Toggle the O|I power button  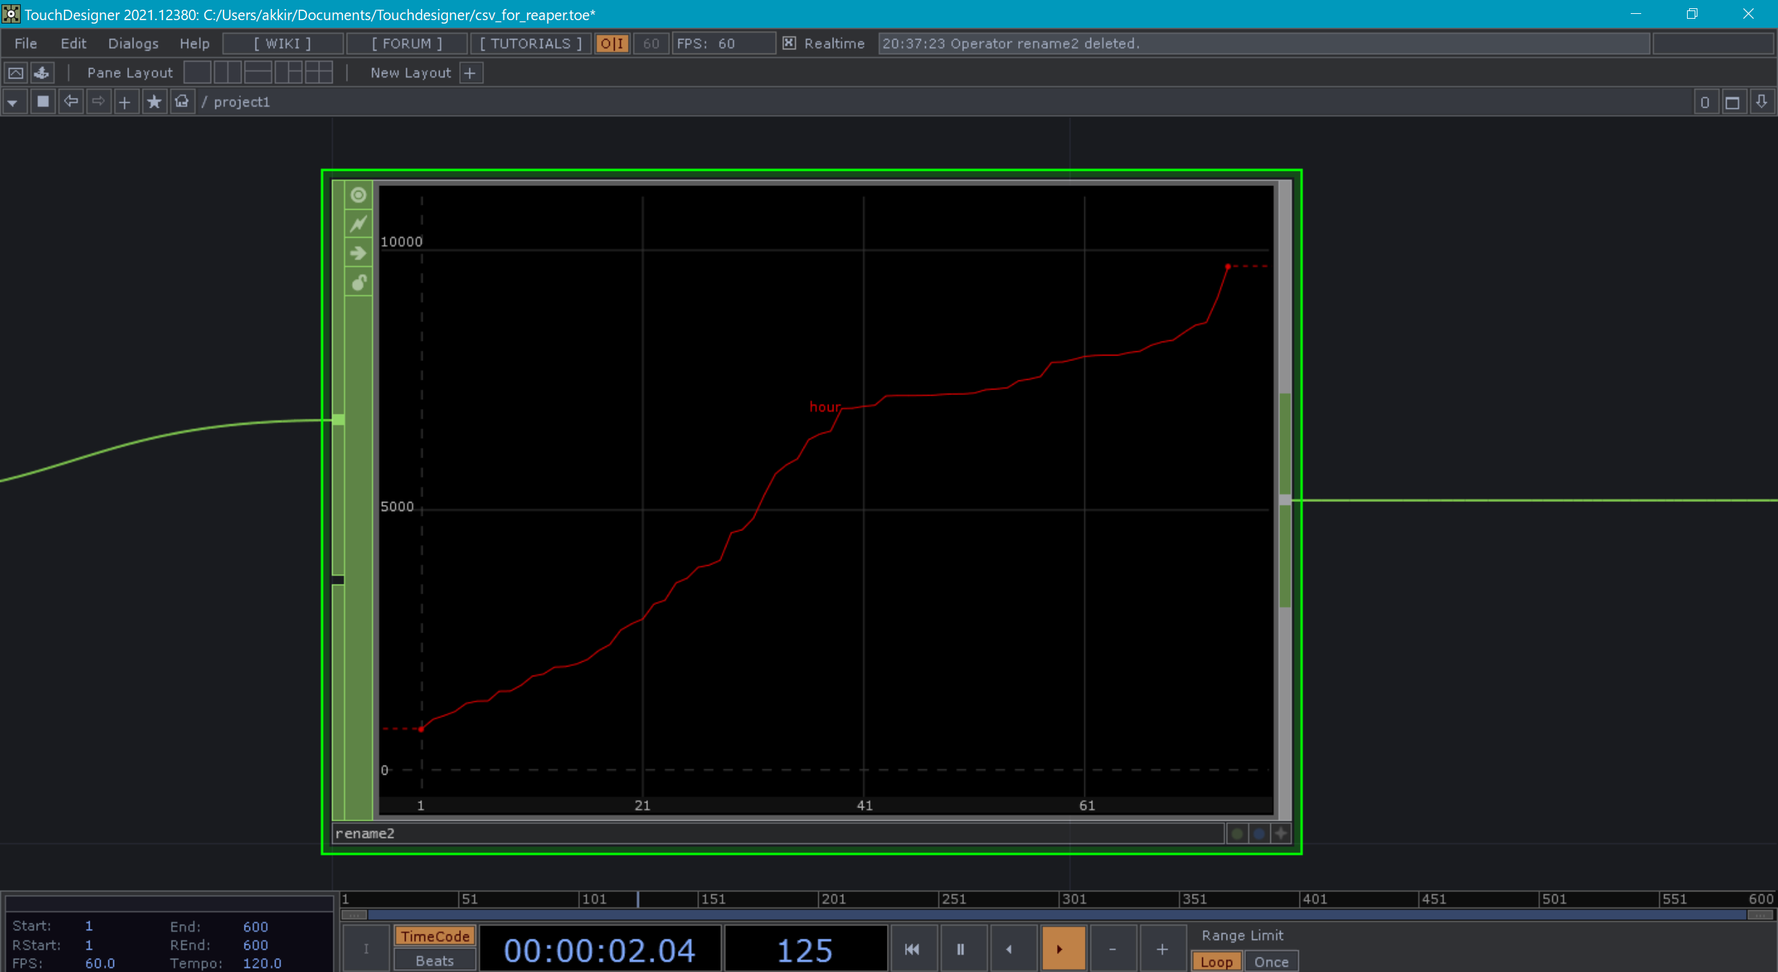(x=612, y=43)
